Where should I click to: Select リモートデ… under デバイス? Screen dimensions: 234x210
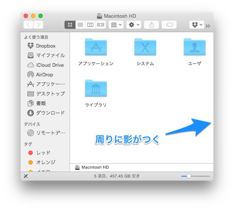click(45, 133)
